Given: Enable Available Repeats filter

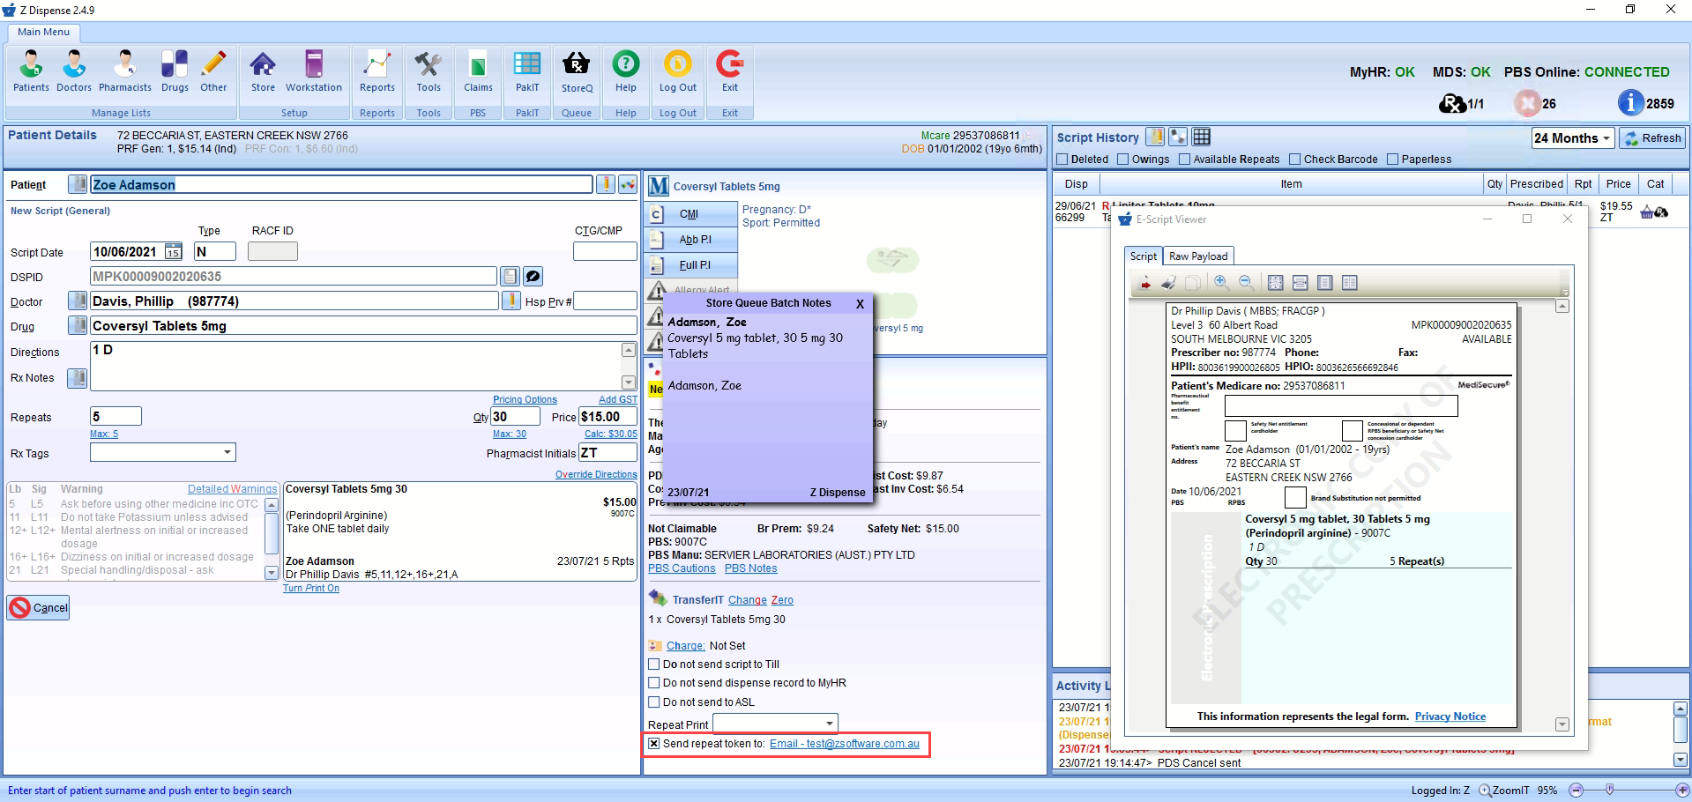Looking at the screenshot, I should [x=1184, y=160].
